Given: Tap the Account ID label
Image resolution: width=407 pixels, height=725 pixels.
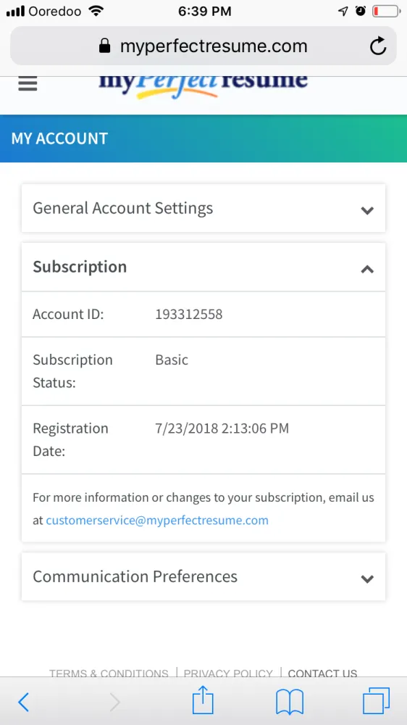Looking at the screenshot, I should click(x=68, y=315).
